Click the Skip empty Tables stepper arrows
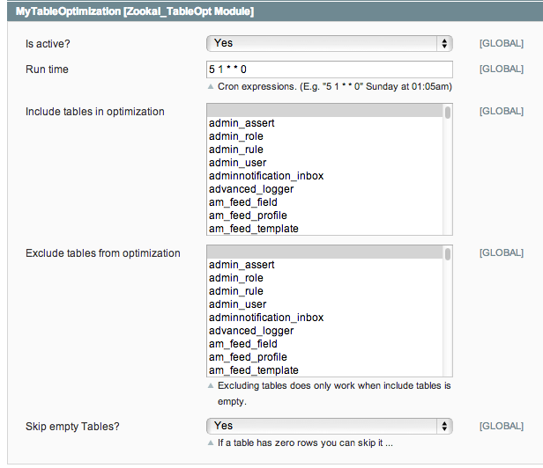 point(444,426)
